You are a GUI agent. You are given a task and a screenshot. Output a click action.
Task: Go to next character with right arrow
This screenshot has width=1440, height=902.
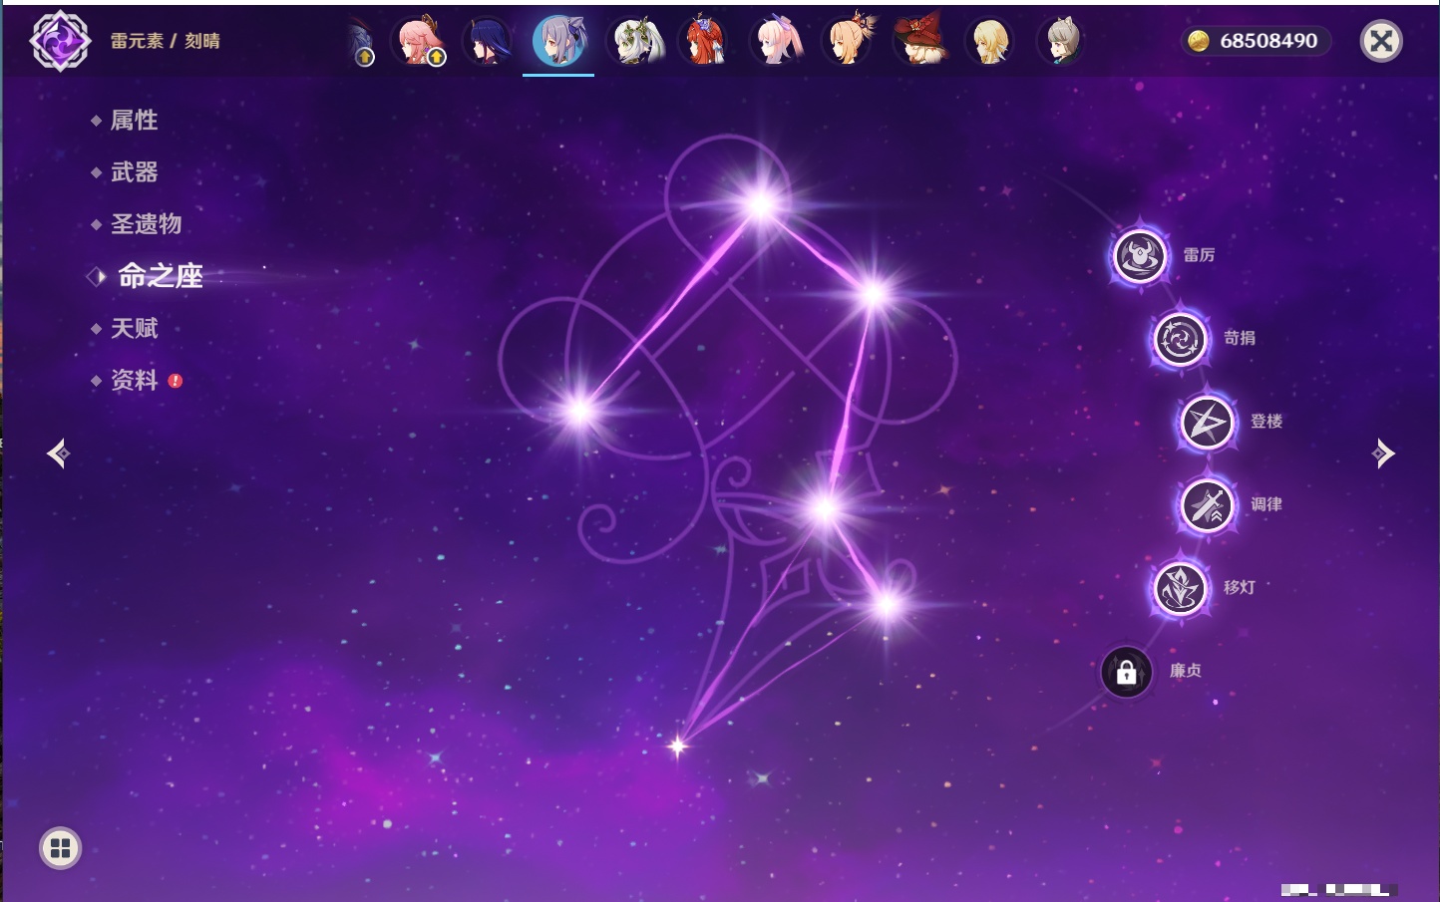(x=1383, y=453)
